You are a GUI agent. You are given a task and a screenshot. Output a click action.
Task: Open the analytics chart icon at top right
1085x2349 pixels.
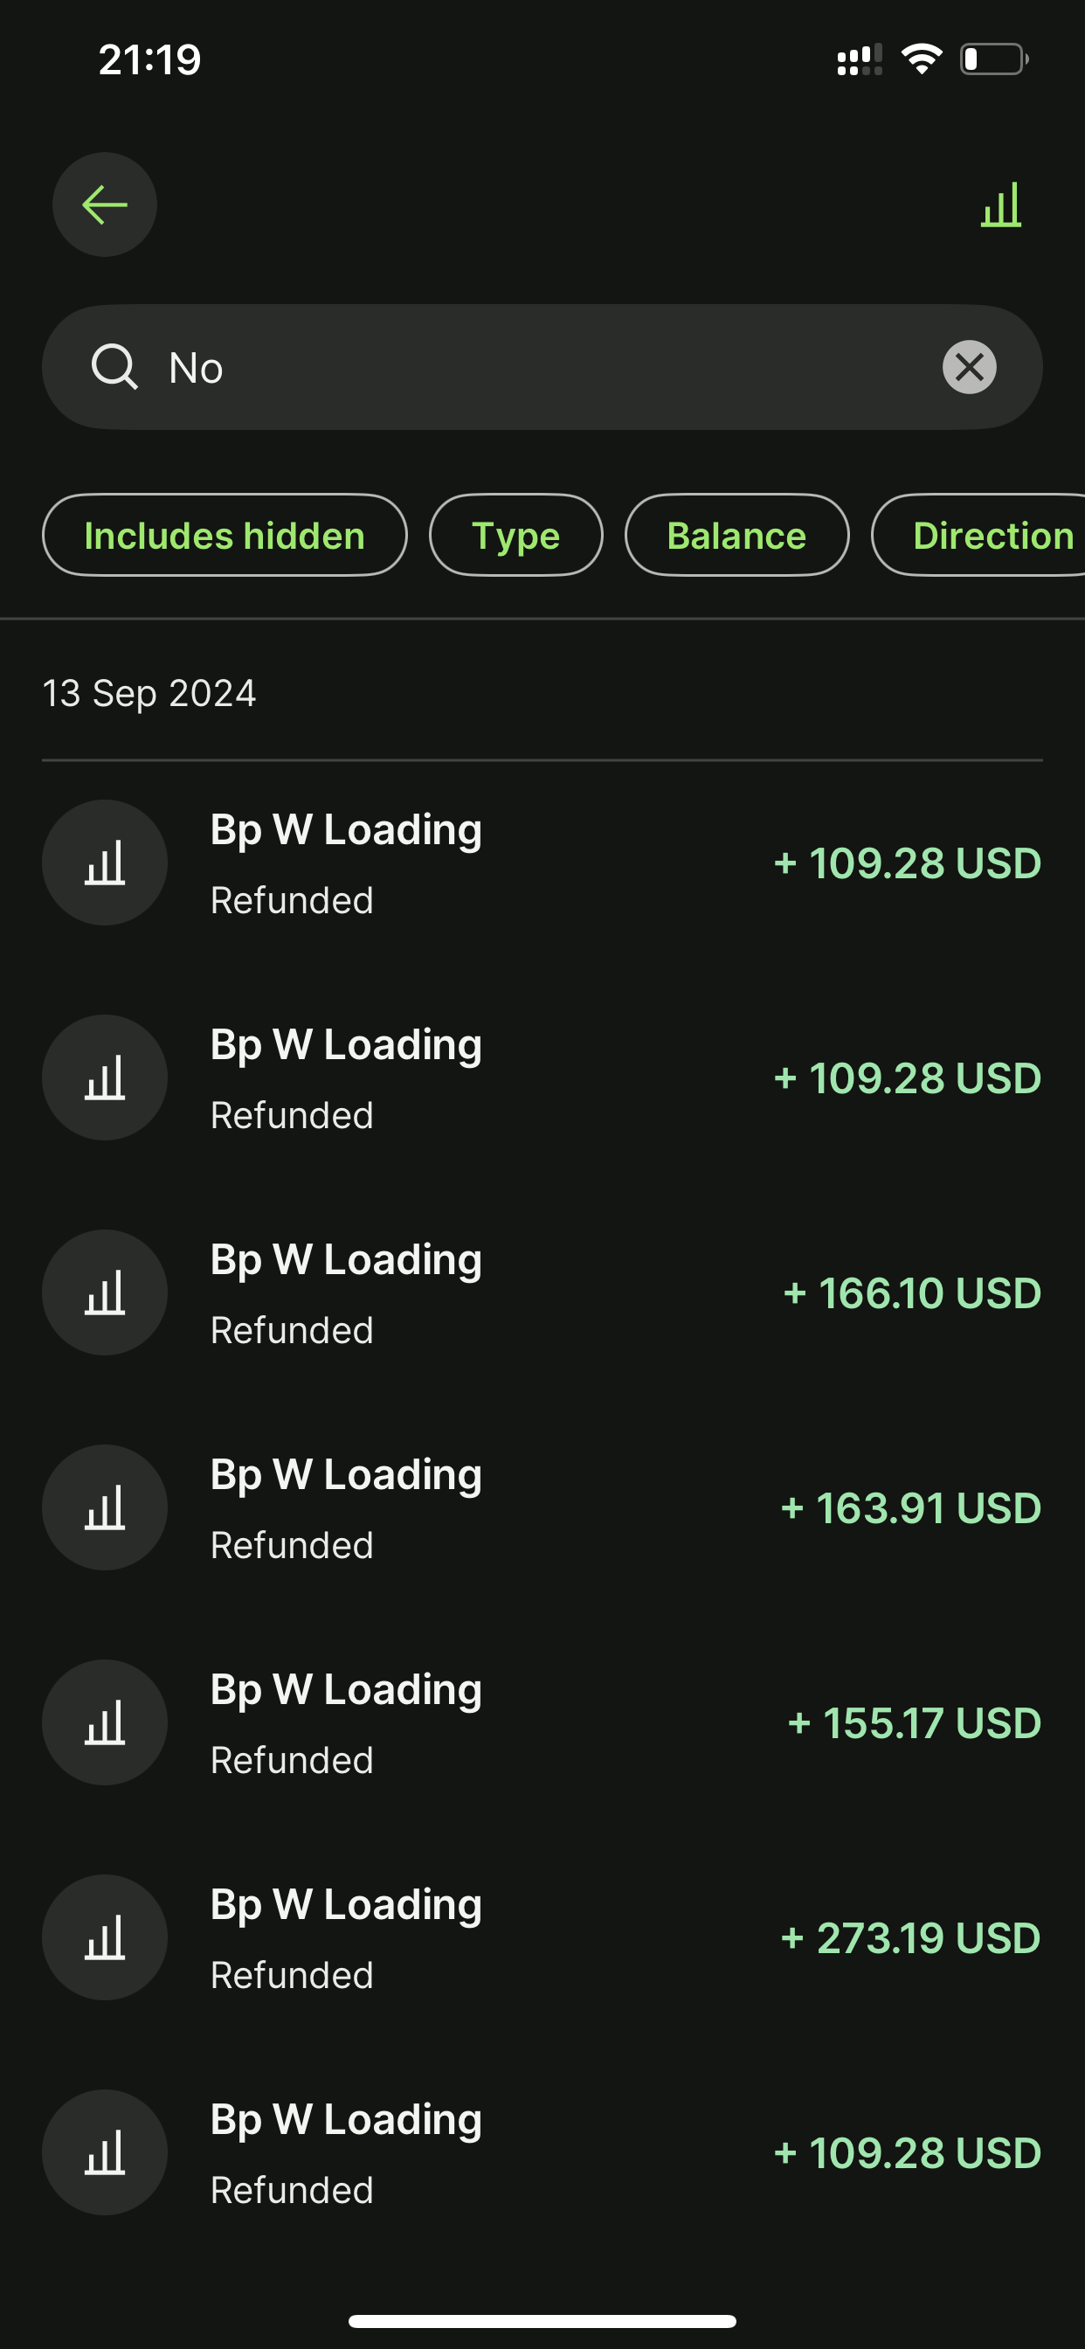[1000, 204]
